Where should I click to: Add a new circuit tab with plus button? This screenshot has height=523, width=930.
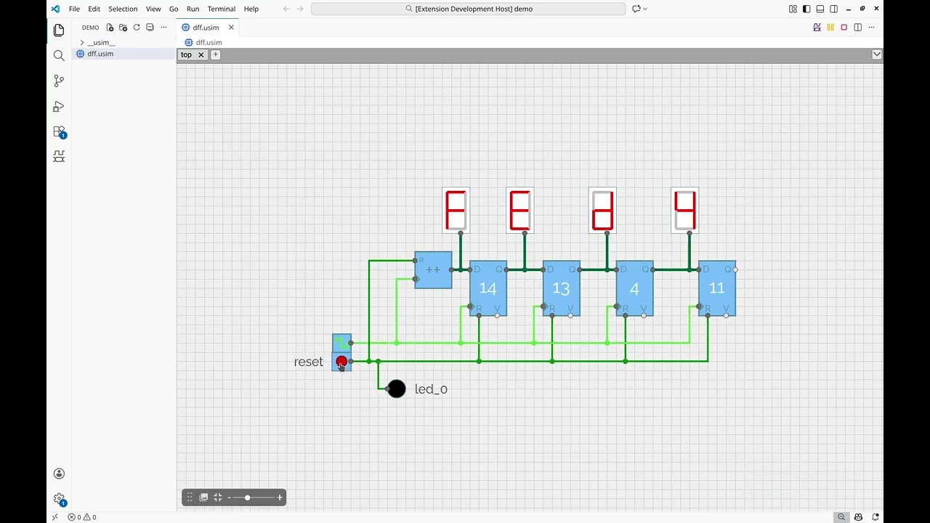pyautogui.click(x=215, y=54)
